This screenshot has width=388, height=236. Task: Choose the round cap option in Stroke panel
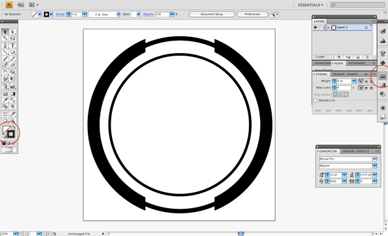(366, 81)
